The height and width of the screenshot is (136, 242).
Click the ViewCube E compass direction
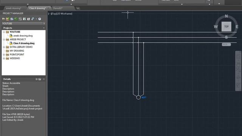click(x=237, y=27)
